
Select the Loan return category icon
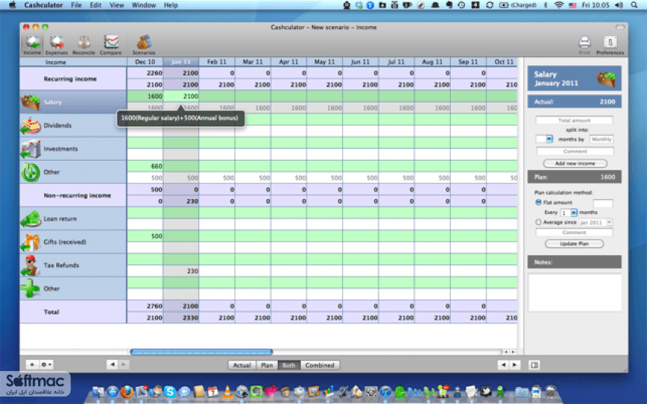[30, 218]
